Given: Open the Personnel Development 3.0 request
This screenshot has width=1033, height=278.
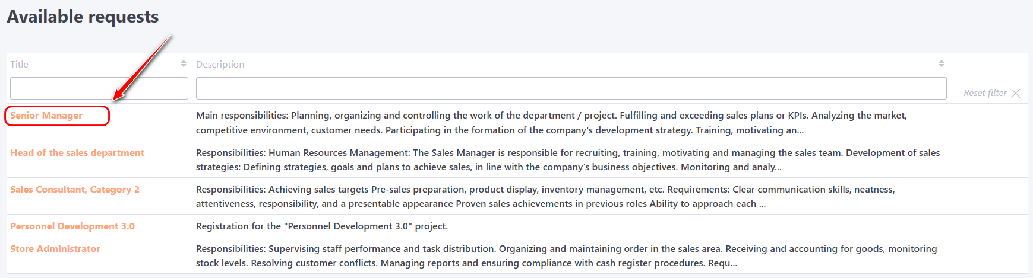Looking at the screenshot, I should coord(72,226).
